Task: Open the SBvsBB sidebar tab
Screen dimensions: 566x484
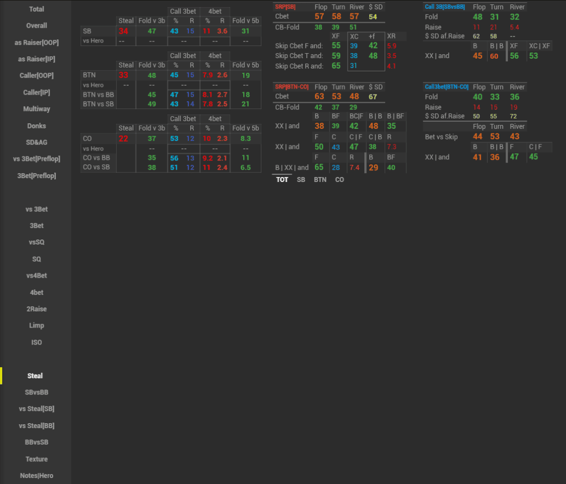Action: click(36, 392)
